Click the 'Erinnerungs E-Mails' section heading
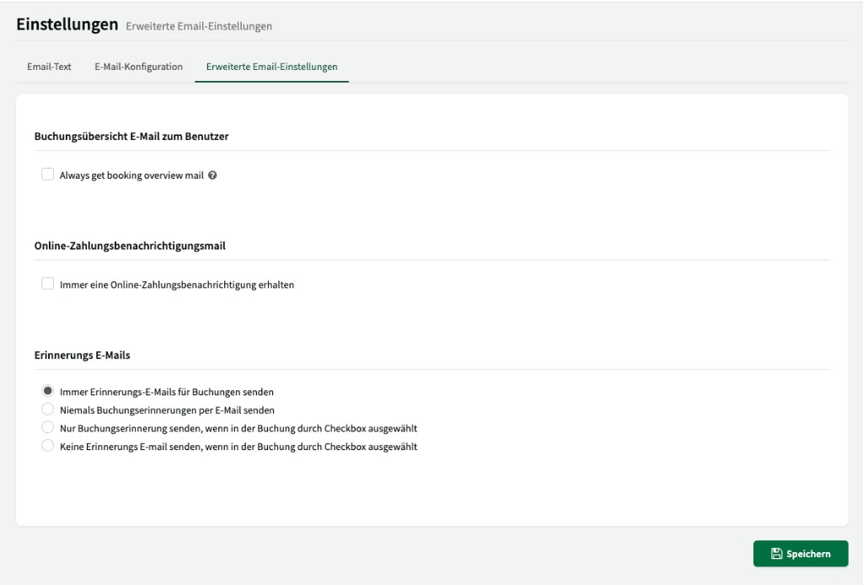 coord(82,355)
